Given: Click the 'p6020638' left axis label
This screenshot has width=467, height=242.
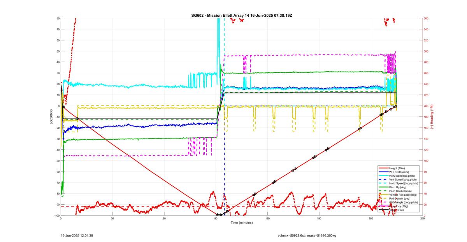Looking at the screenshot, I should point(51,117).
